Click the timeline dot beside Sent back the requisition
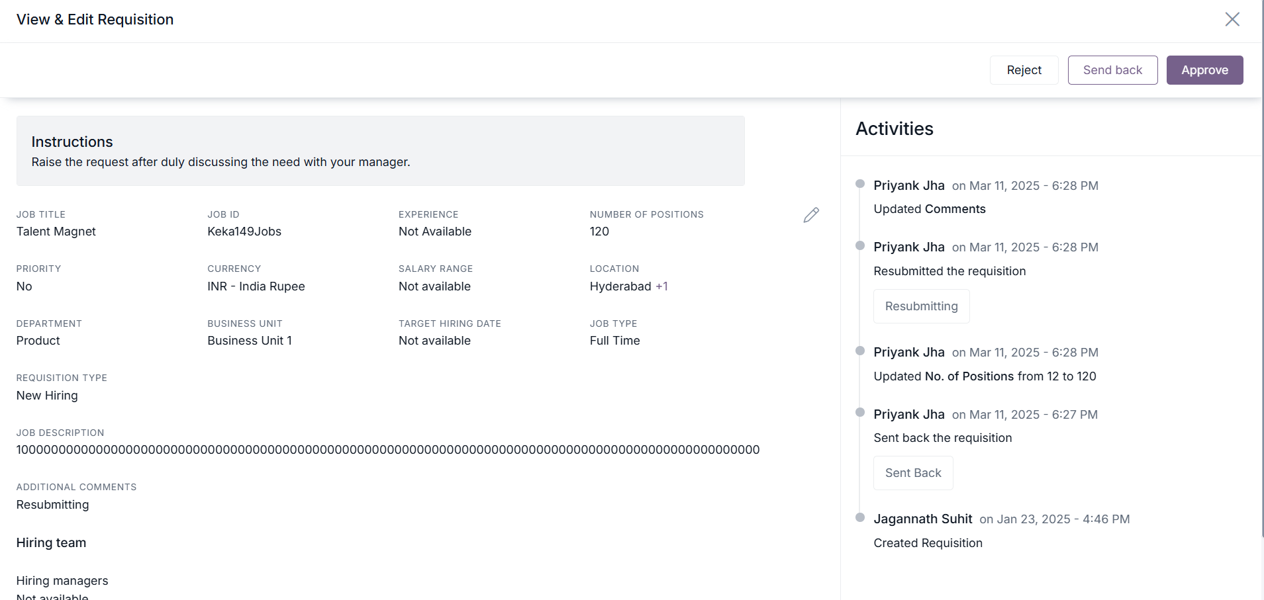This screenshot has width=1264, height=600. point(860,412)
